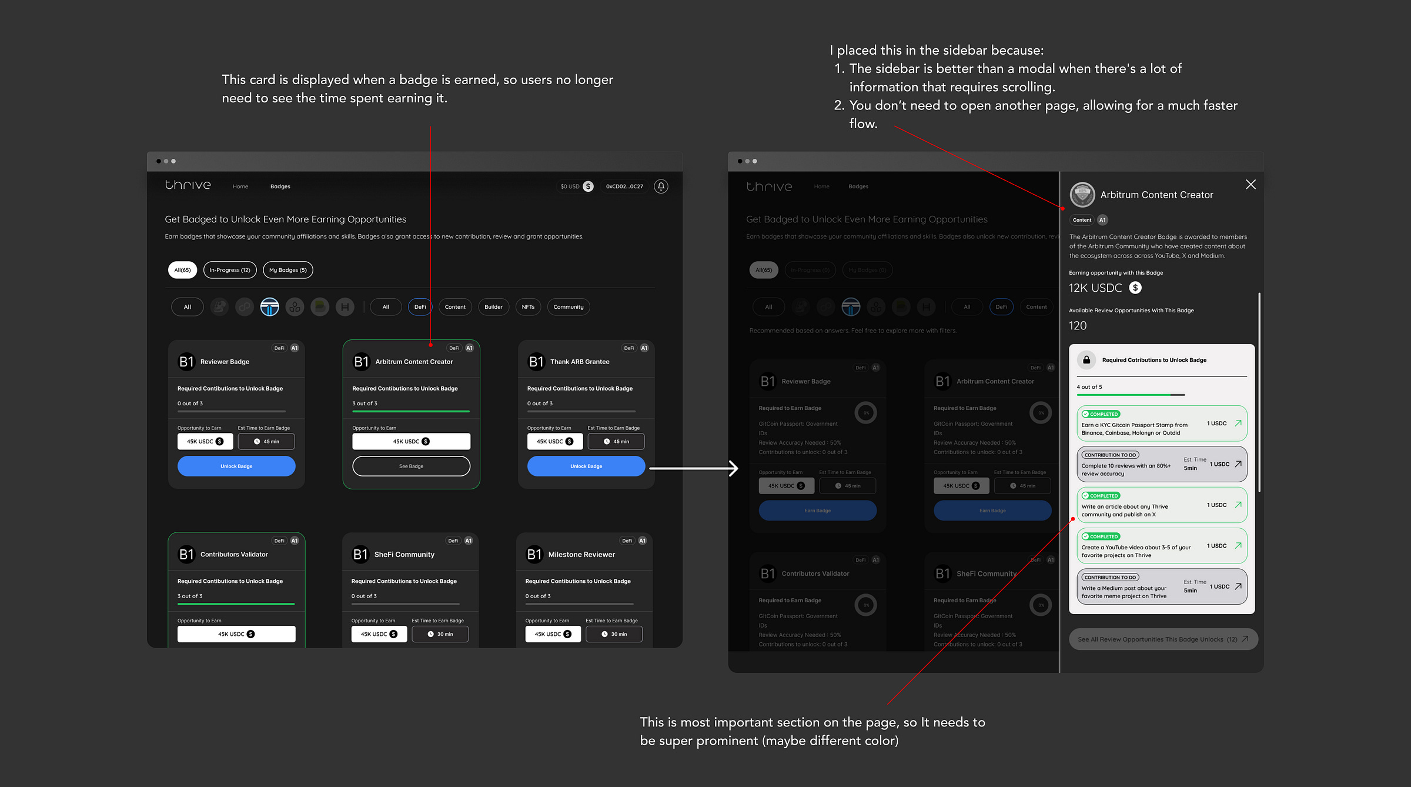Select the dimmed All(65) pill in right window

coord(764,270)
